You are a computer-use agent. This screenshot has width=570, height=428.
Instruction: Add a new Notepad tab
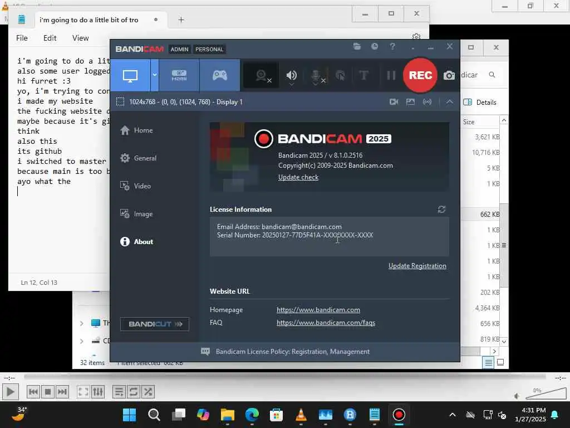point(181,20)
